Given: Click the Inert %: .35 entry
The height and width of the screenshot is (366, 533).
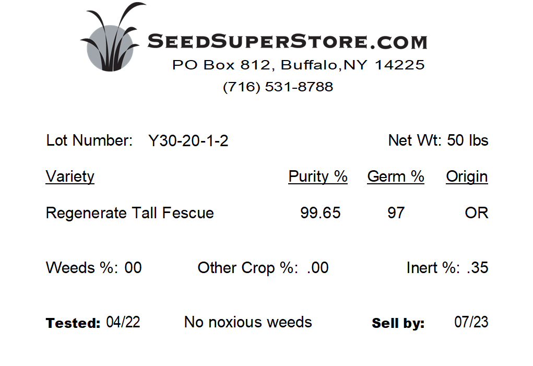Looking at the screenshot, I should (447, 268).
